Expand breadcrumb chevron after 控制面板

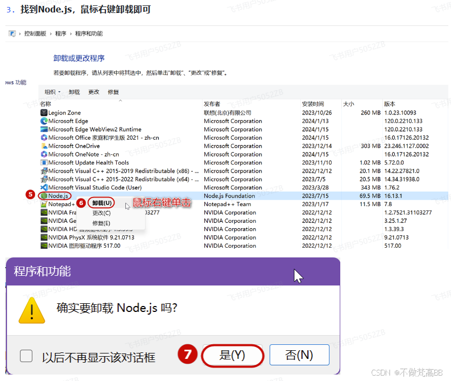click(x=51, y=34)
